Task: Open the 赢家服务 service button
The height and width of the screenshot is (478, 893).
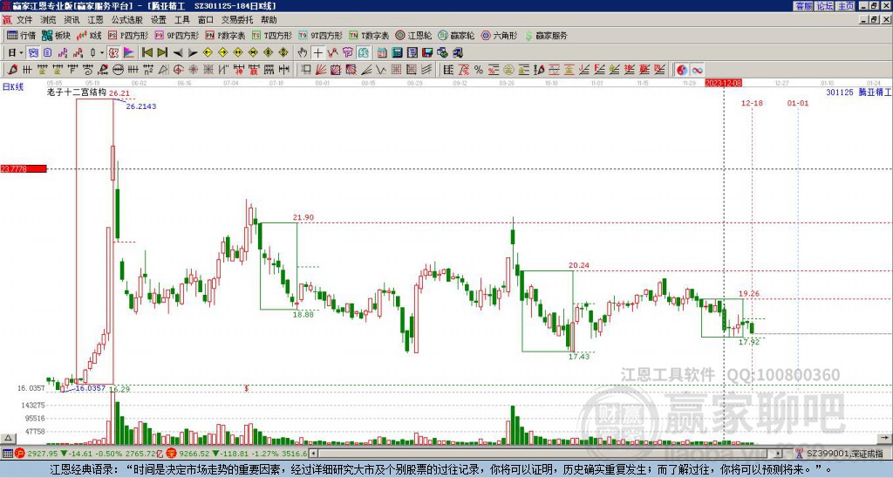Action: tap(546, 35)
